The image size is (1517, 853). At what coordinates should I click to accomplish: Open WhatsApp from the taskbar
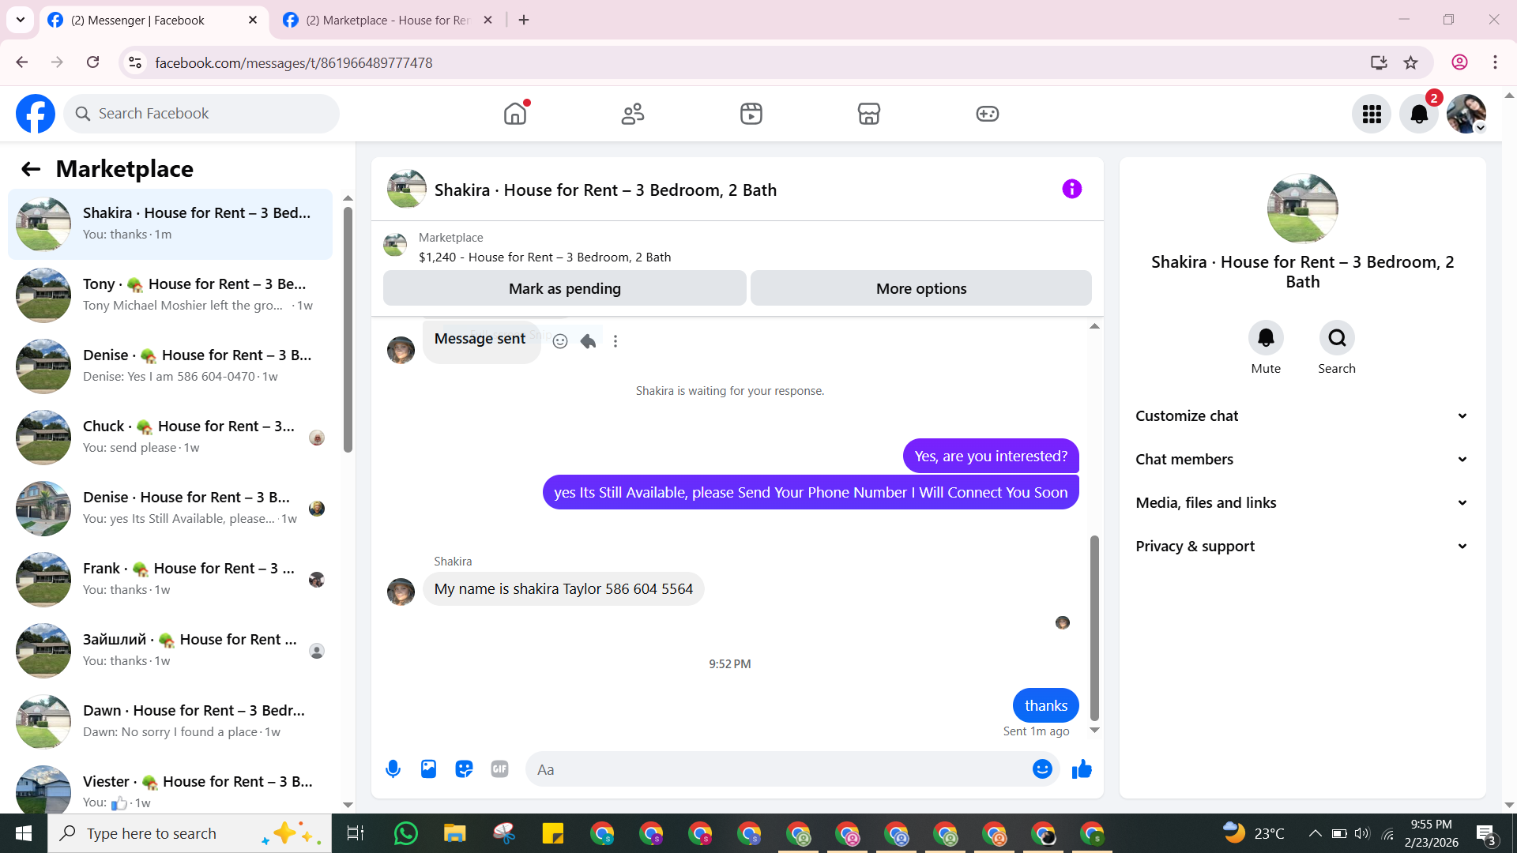click(x=405, y=833)
